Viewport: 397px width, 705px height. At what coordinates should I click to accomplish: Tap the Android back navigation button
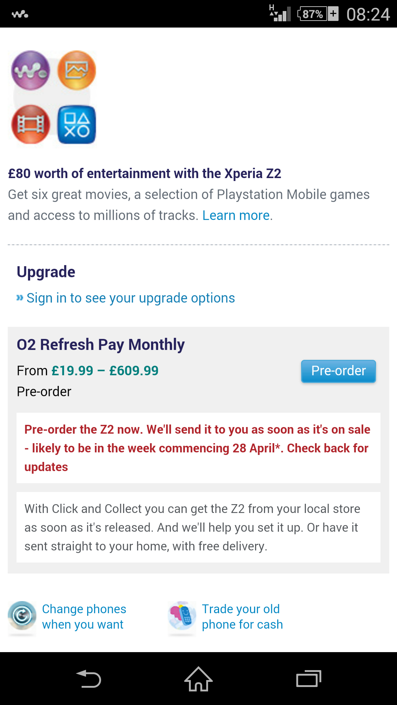(x=89, y=679)
